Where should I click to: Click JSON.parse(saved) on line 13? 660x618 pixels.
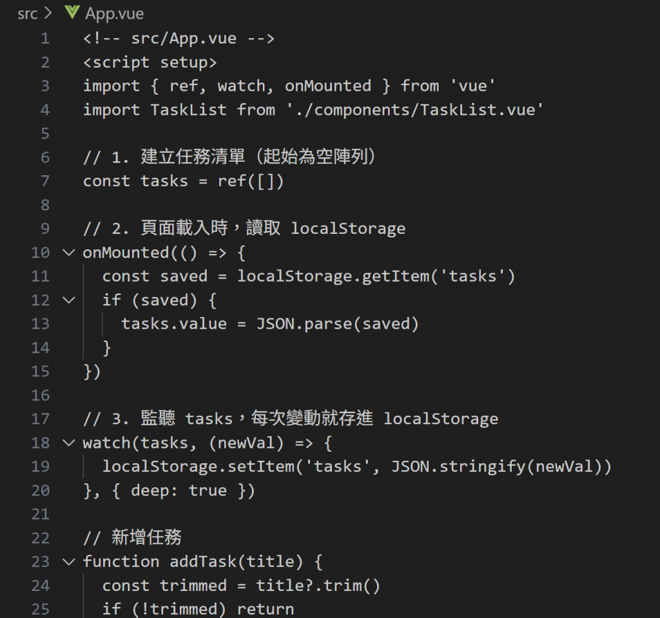(x=338, y=324)
